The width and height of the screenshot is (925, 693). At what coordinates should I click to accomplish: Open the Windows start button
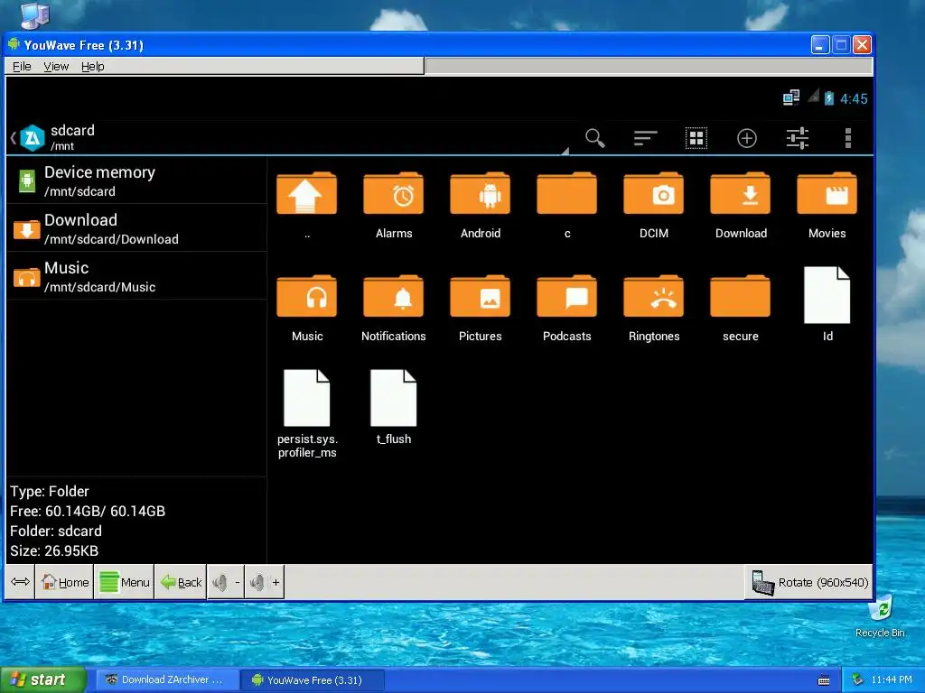pos(42,680)
